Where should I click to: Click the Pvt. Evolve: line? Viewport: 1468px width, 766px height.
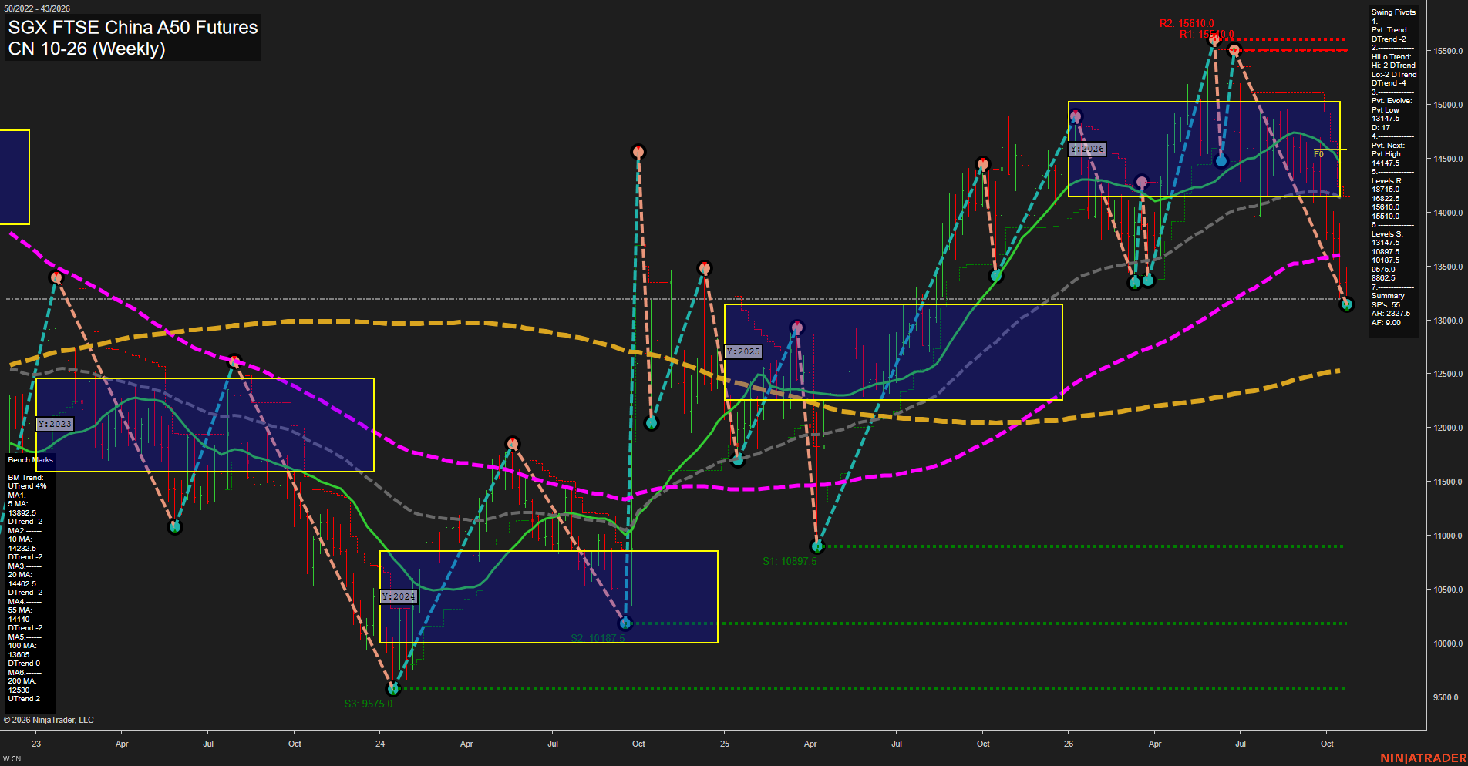click(x=1392, y=101)
